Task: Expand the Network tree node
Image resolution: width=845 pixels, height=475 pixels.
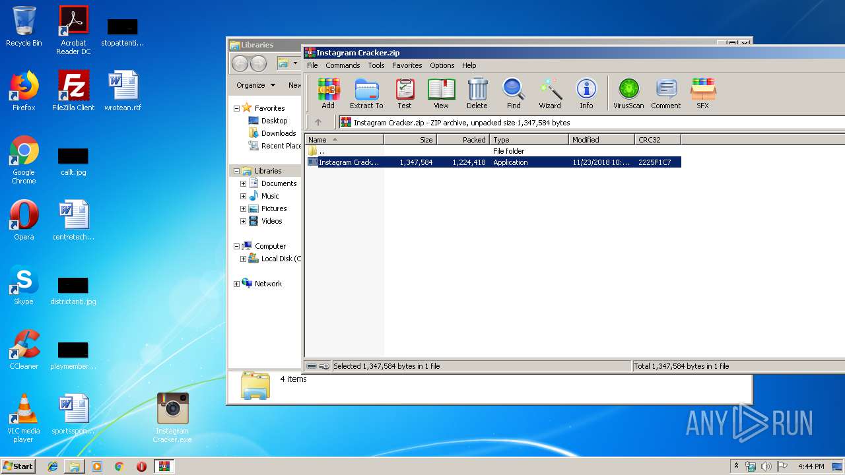Action: click(236, 284)
